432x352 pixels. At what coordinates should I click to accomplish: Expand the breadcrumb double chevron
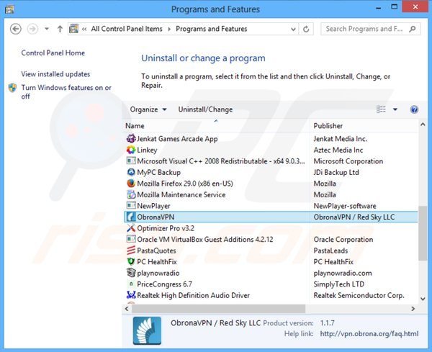click(84, 29)
